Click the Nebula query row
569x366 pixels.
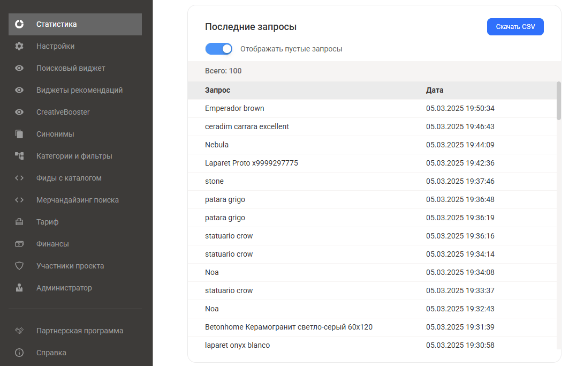(x=372, y=145)
